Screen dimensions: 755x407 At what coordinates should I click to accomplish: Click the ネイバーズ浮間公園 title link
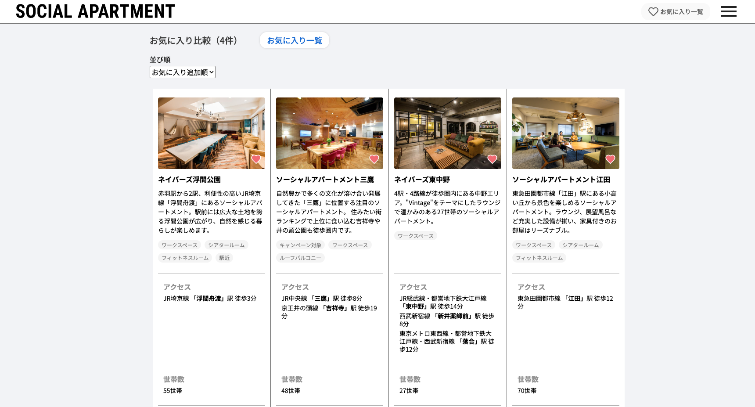(189, 180)
